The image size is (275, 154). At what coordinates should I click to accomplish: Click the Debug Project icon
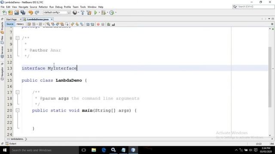[x=104, y=12]
